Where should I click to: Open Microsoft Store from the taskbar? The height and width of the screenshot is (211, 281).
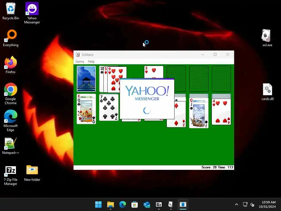tap(134, 204)
